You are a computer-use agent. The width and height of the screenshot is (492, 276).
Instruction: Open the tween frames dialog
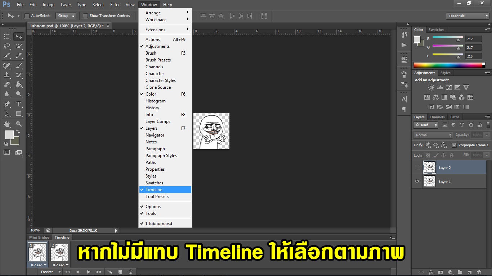(x=110, y=272)
